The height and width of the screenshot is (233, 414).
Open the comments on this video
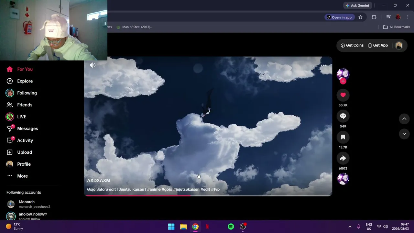343,116
